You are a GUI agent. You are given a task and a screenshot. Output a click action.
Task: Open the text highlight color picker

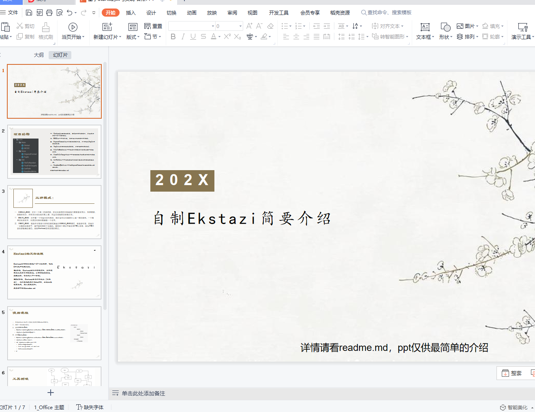pos(266,36)
